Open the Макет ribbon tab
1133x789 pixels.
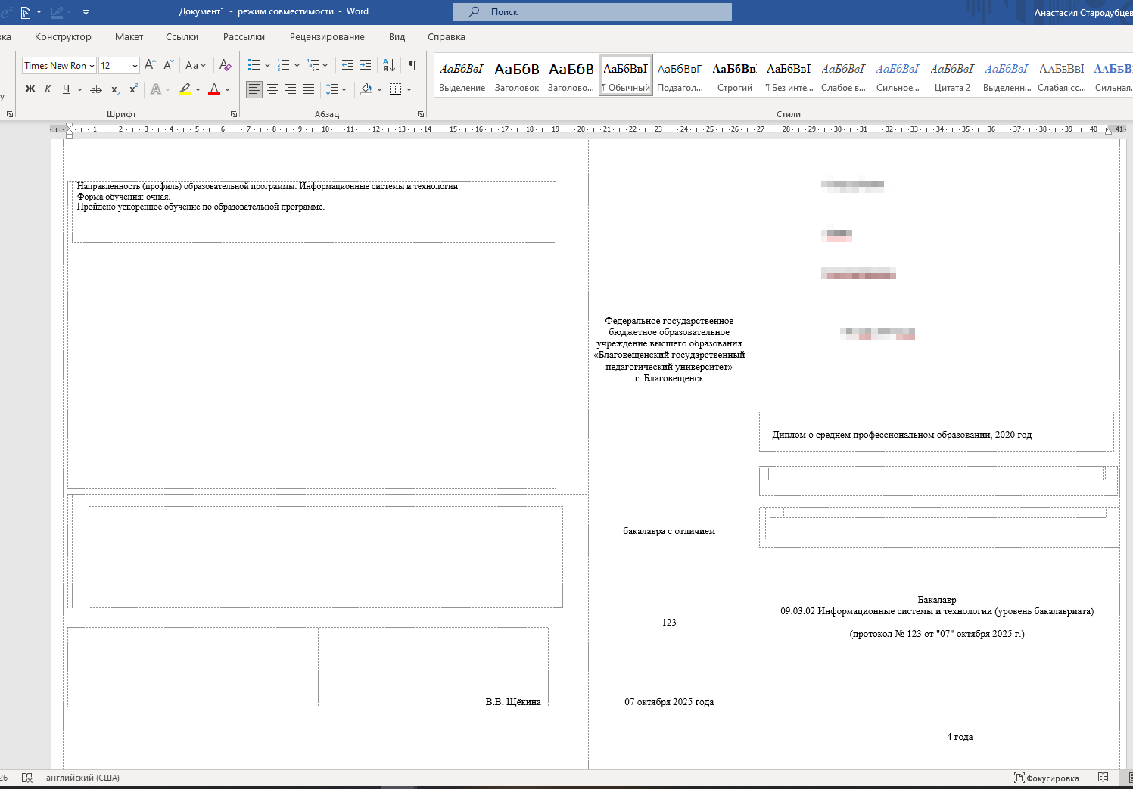point(129,36)
